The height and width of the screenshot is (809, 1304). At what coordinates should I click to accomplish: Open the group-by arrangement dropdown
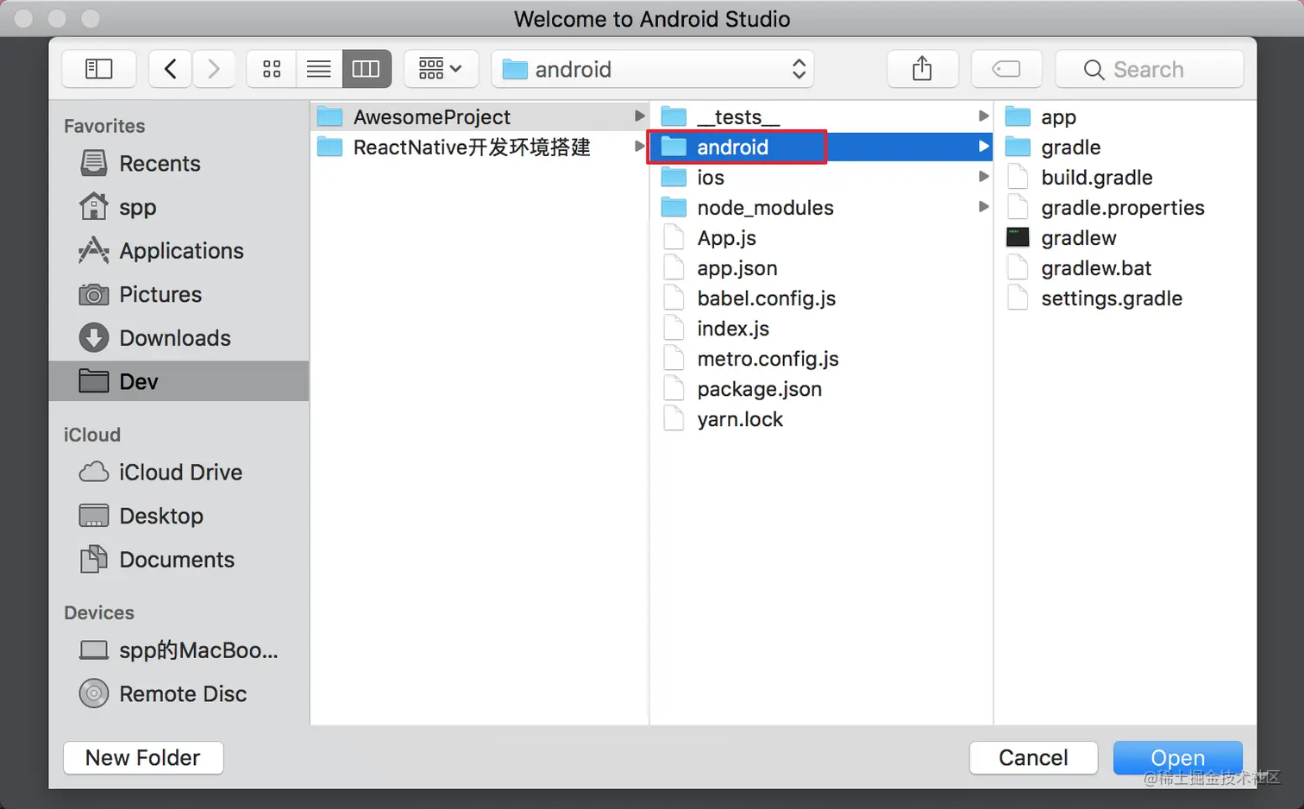point(441,69)
